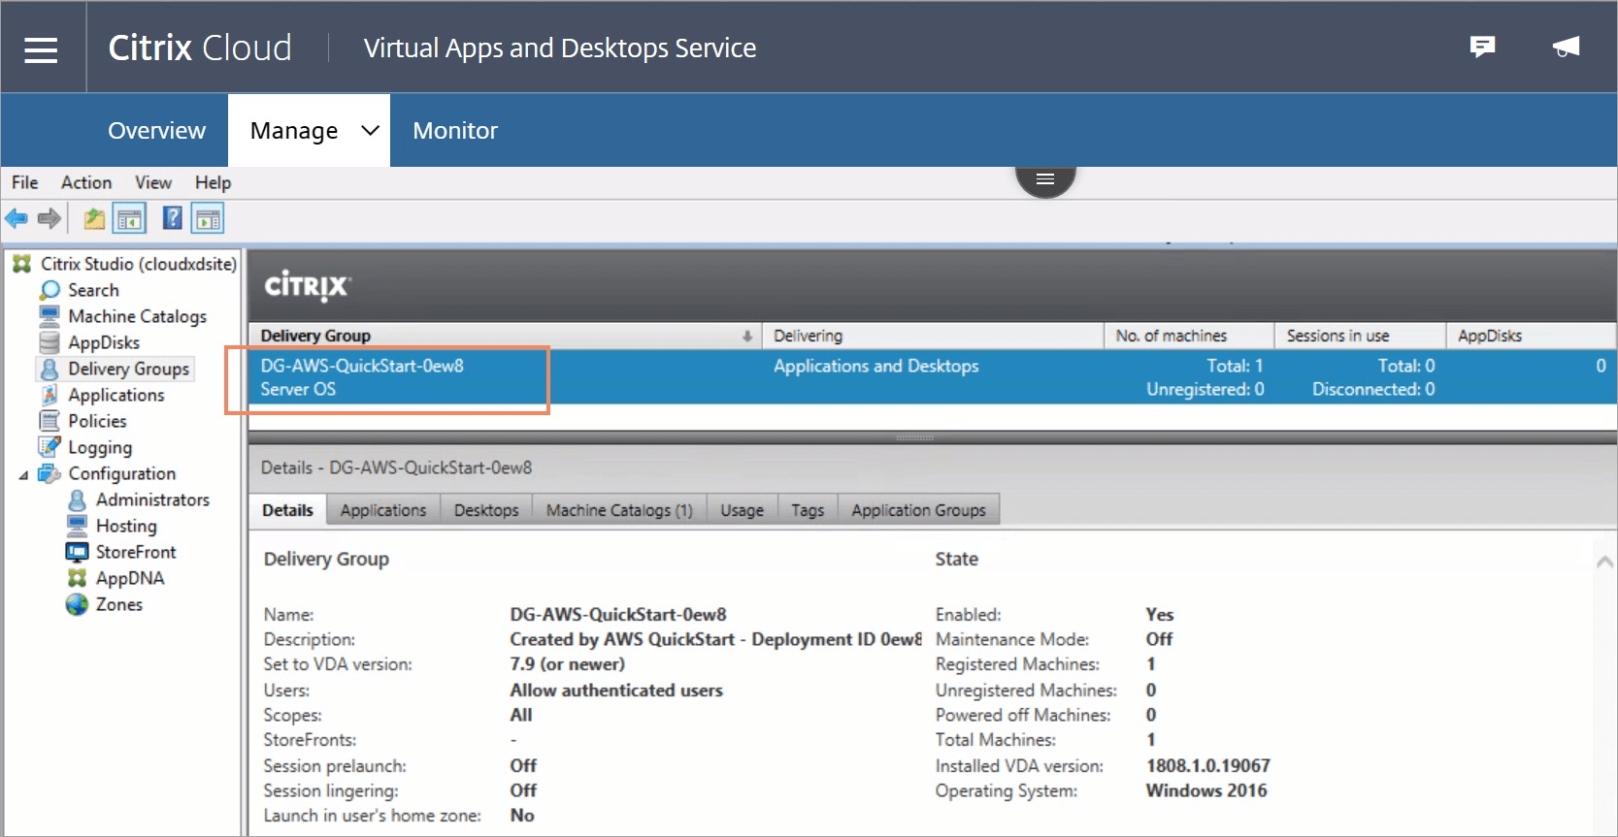Image resolution: width=1618 pixels, height=837 pixels.
Task: Open the View menu
Action: [153, 182]
